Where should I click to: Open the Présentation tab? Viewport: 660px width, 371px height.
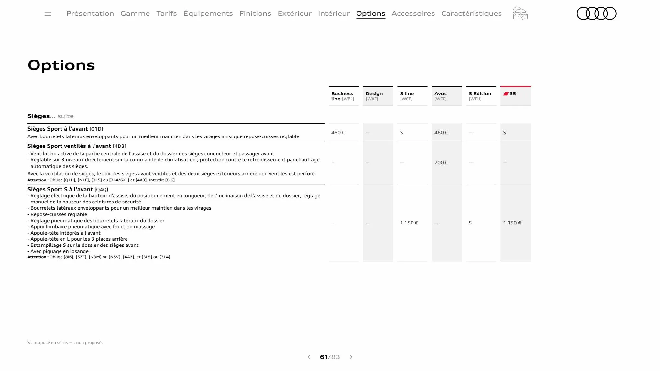(90, 13)
